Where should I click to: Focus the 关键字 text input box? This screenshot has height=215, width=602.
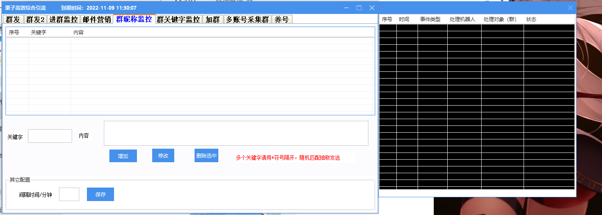point(50,136)
